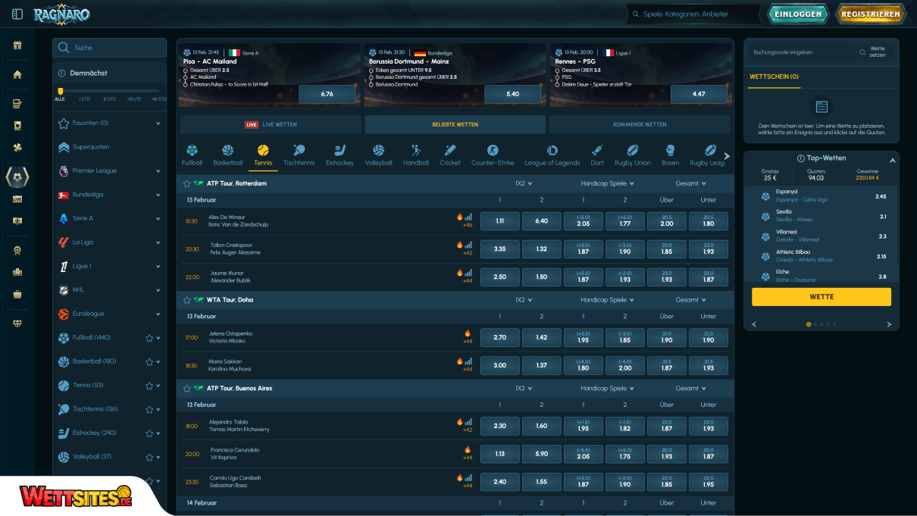Image resolution: width=917 pixels, height=516 pixels.
Task: Favorite the WTA Tour. Doha league
Action: click(x=187, y=300)
